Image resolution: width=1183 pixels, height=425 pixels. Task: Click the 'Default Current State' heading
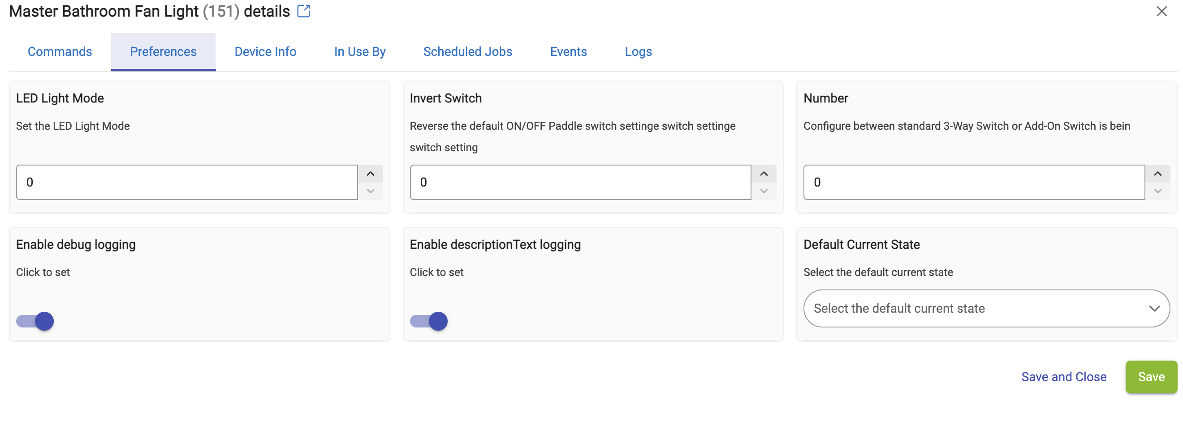tap(862, 245)
